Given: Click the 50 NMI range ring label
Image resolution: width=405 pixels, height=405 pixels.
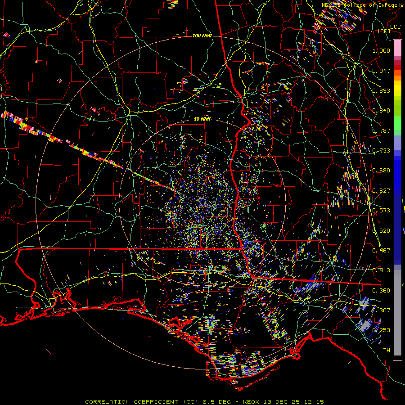Looking at the screenshot, I should (202, 119).
